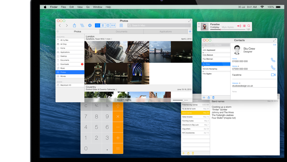Screen dimensions: 287x162
Task: Expand Coventry locations chevron
Action: click(x=116, y=90)
